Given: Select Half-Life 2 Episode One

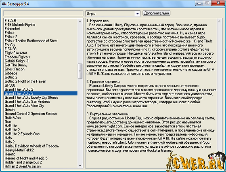Looking at the screenshot, I should coord(41,134).
